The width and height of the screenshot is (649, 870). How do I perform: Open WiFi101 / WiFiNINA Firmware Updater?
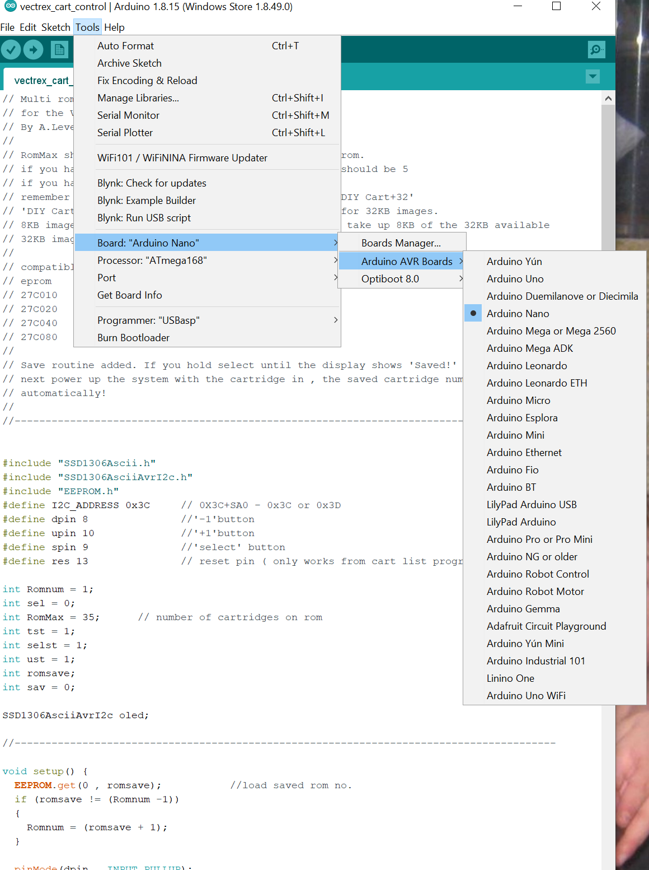tap(207, 158)
